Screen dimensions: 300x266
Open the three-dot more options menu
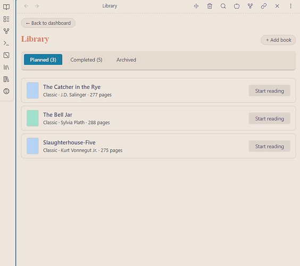coord(290,6)
